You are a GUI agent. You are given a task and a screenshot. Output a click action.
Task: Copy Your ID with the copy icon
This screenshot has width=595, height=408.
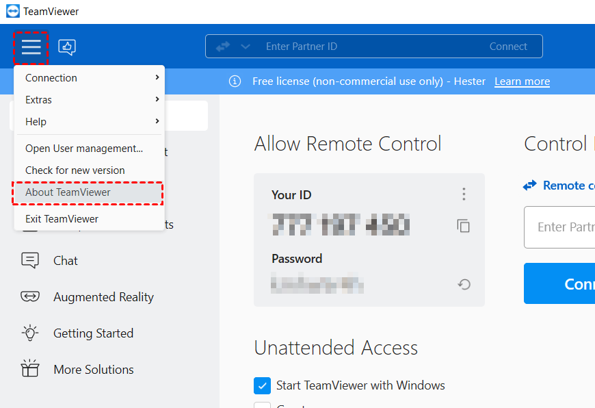tap(464, 225)
